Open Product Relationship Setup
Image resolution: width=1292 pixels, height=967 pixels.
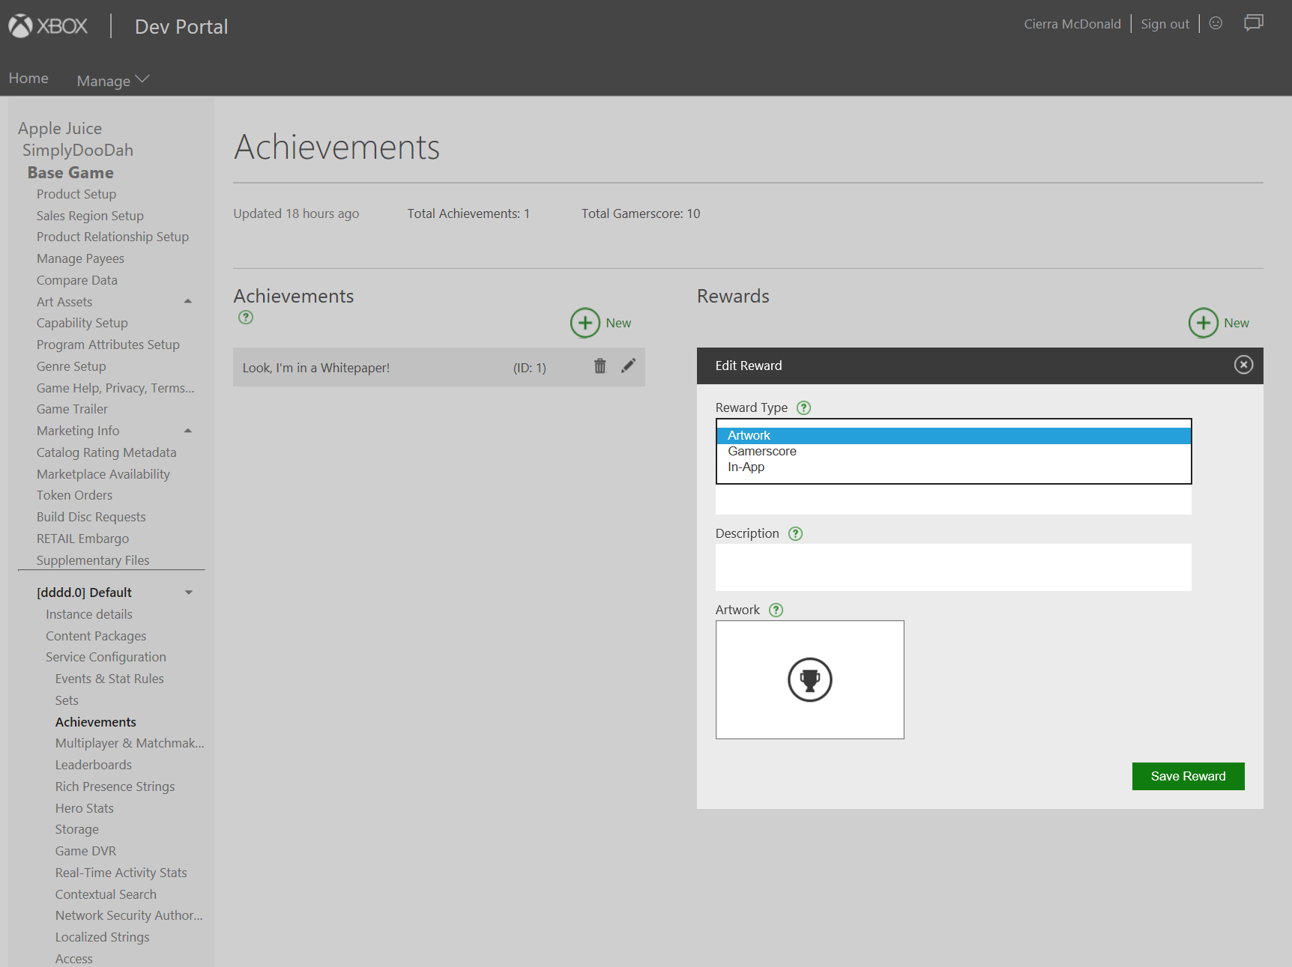pyautogui.click(x=112, y=237)
